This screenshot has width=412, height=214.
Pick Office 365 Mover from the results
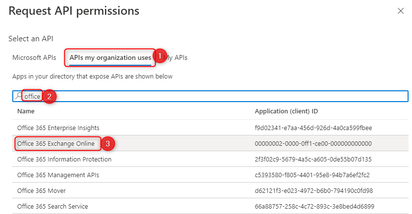[41, 190]
